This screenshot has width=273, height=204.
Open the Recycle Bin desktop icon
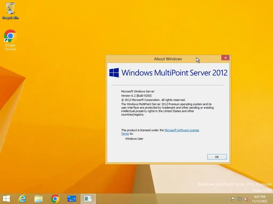click(x=10, y=11)
